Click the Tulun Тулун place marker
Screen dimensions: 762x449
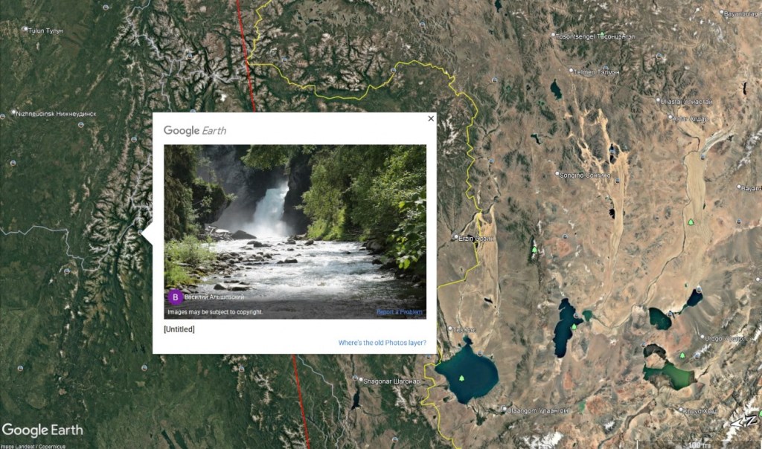[x=25, y=30]
